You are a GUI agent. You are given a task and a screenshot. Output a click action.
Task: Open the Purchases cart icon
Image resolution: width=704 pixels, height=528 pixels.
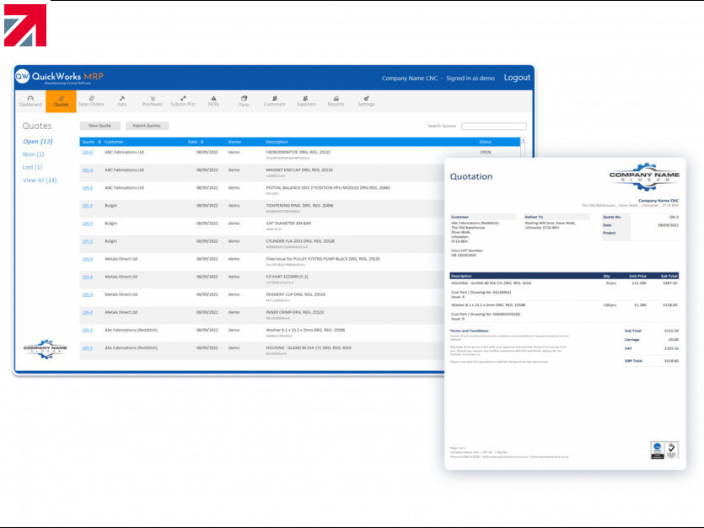click(153, 101)
